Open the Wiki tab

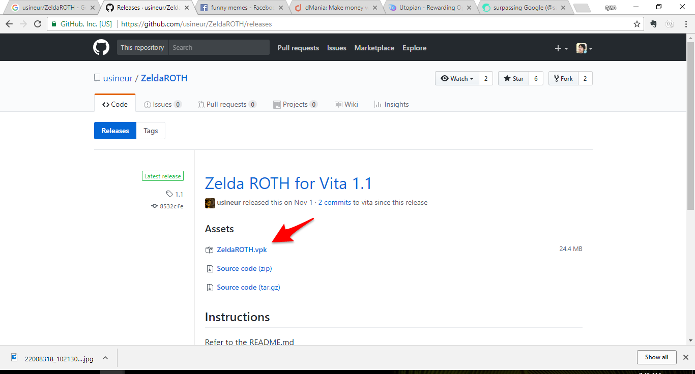346,104
